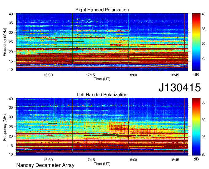The width and height of the screenshot is (209, 169).
Task: Click the 16:30 tick label on top plot
Action: click(48, 75)
